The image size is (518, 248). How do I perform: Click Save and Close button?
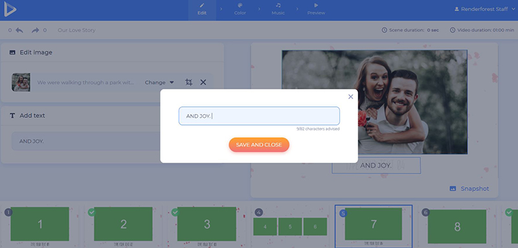coord(259,144)
